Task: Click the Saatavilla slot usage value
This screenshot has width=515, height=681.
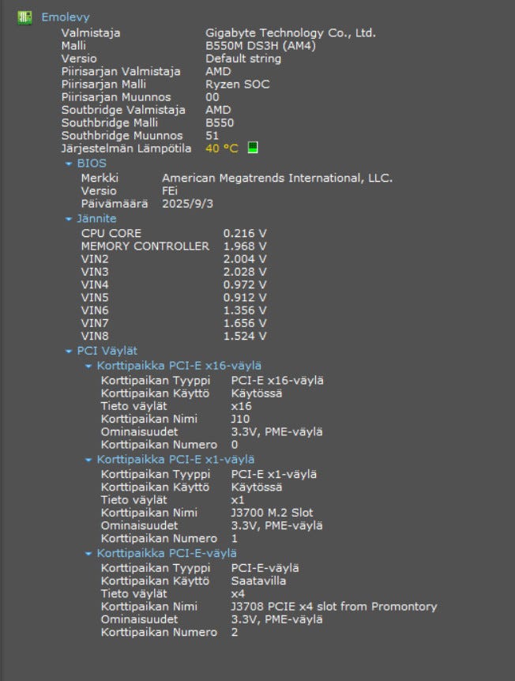Action: click(x=258, y=581)
